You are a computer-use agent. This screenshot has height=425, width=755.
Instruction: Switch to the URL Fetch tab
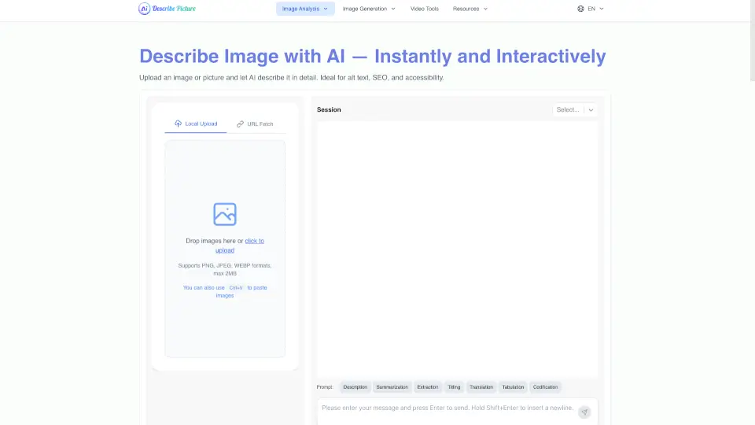[255, 124]
